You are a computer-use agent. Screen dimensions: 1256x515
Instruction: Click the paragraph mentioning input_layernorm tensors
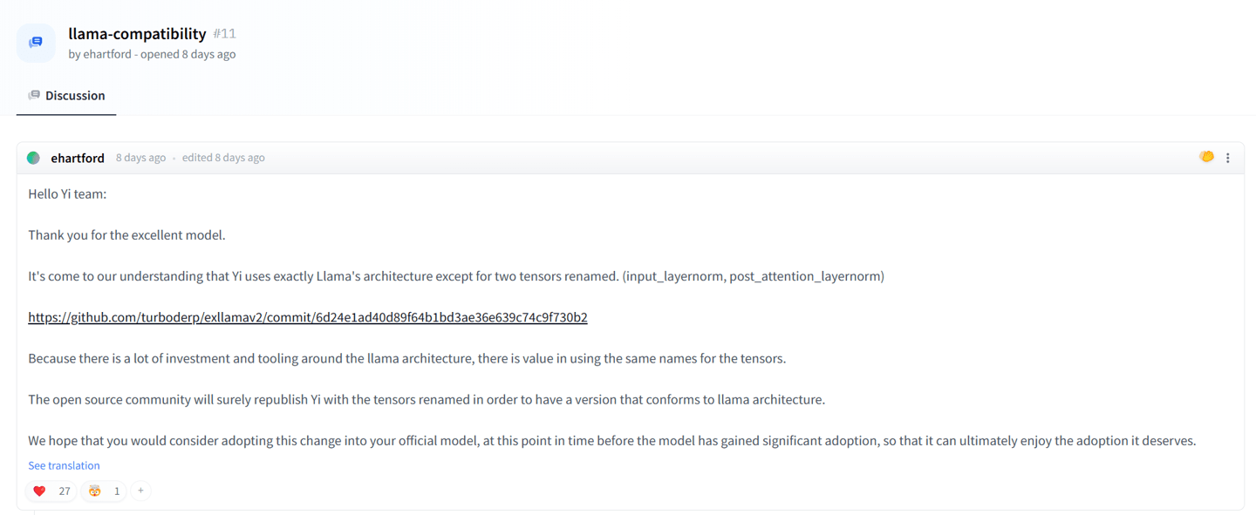coord(455,276)
